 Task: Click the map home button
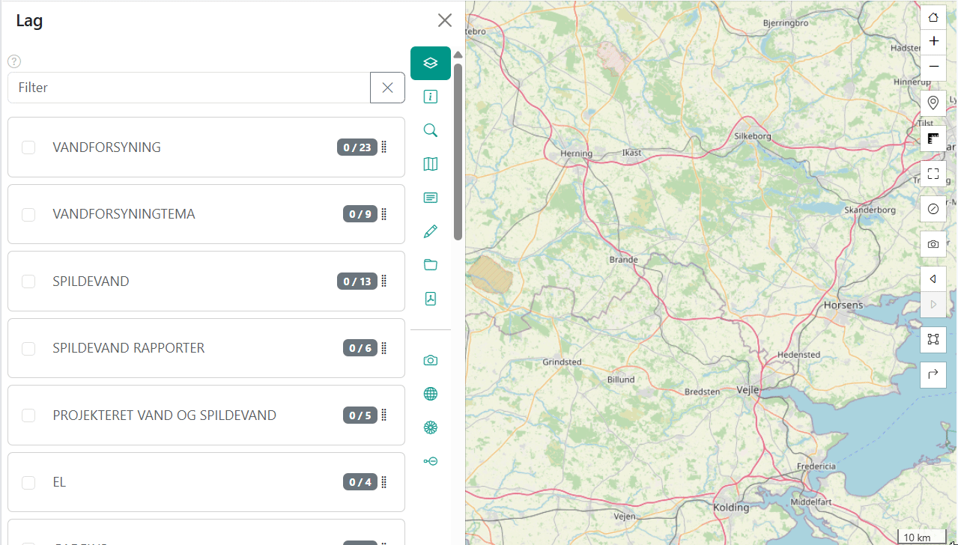click(x=933, y=18)
